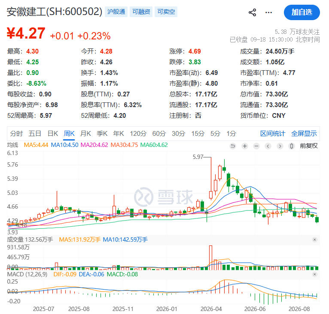Click the volume MA10:142.59万手 label
The image size is (329, 314).
click(125, 240)
